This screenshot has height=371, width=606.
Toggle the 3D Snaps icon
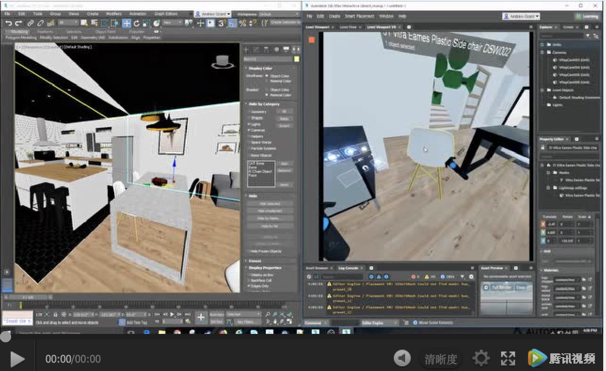pos(222,23)
